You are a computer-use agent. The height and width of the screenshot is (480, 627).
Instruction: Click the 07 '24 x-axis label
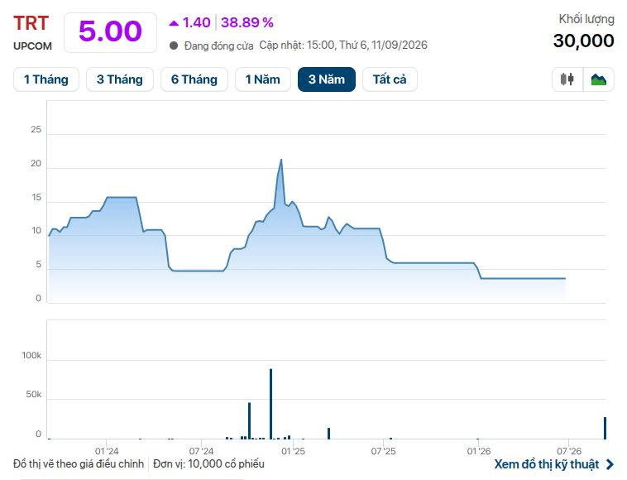pyautogui.click(x=201, y=451)
